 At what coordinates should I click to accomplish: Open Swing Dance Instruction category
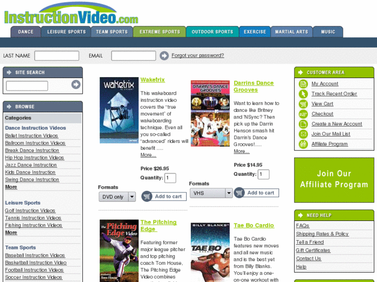[x=32, y=180]
